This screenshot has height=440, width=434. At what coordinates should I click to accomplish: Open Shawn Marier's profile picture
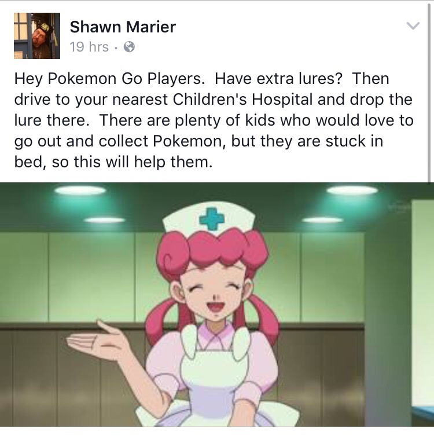click(x=37, y=36)
